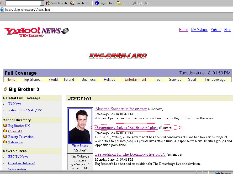Click the Reuters photo thumbnail of the man
This screenshot has width=233, height=174.
(x=80, y=126)
